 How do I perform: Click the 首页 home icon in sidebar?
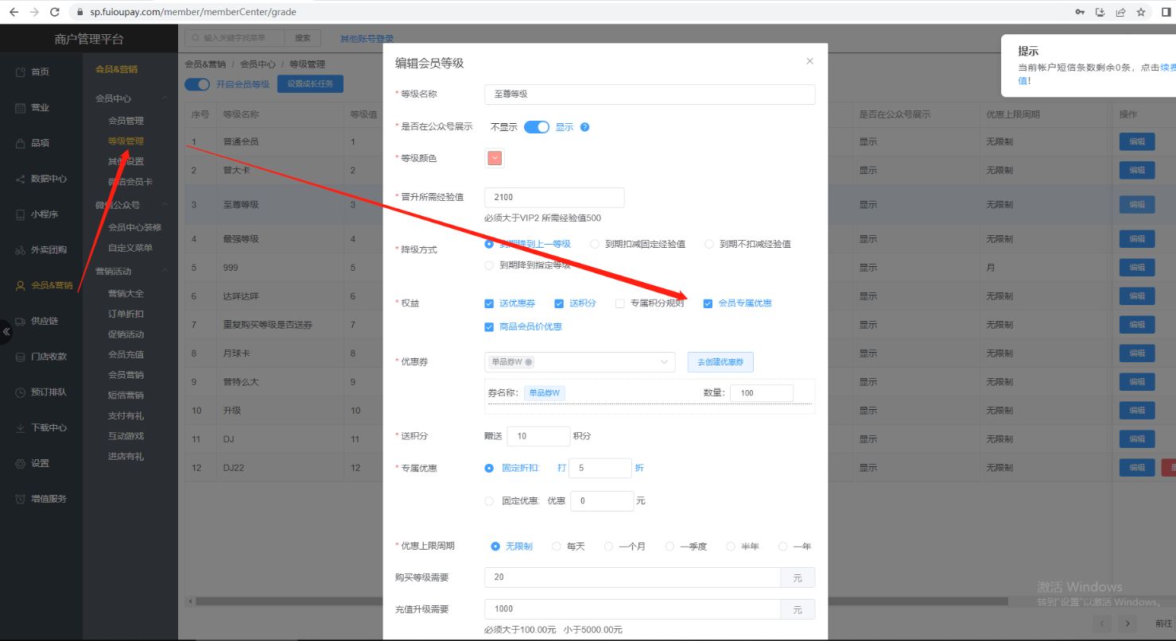point(21,72)
